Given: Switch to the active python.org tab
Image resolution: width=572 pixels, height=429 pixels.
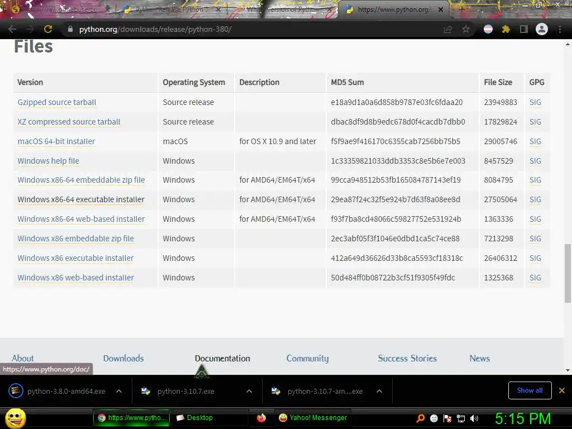Looking at the screenshot, I should [x=393, y=9].
